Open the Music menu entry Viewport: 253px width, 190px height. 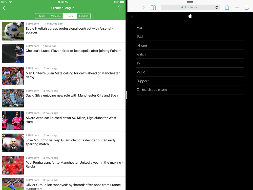pyautogui.click(x=190, y=72)
